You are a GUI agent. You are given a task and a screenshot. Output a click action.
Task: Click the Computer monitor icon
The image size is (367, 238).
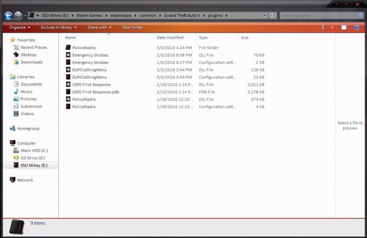[12, 143]
